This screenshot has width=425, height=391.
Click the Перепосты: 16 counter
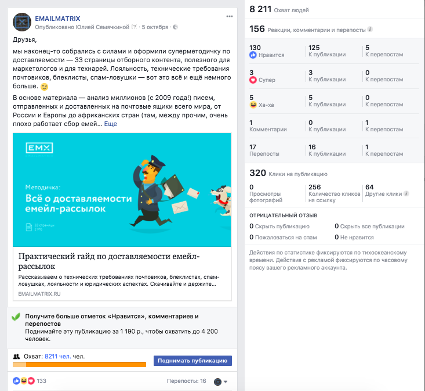point(187,381)
